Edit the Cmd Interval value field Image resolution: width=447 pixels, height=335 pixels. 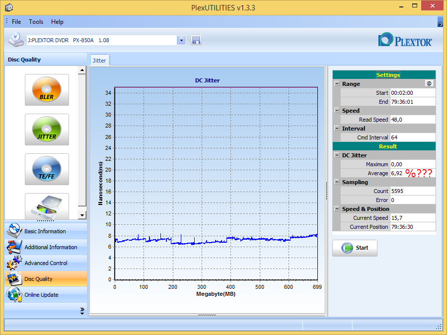point(413,137)
